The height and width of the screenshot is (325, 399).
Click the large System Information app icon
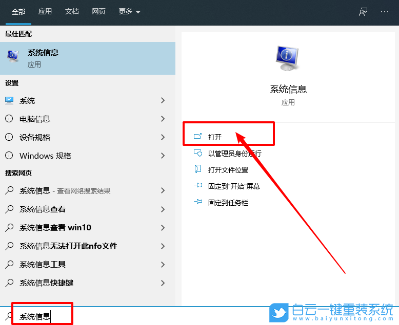click(288, 58)
